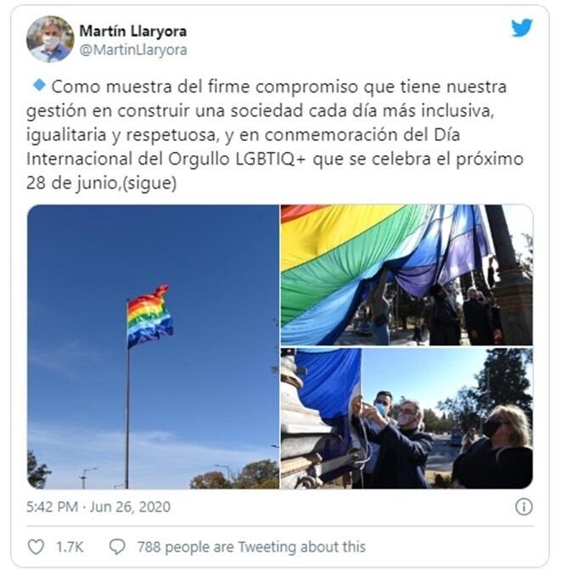Screen dimensions: 561x583
Task: Click the '28 de junio,(sigue)' text line
Action: click(102, 183)
